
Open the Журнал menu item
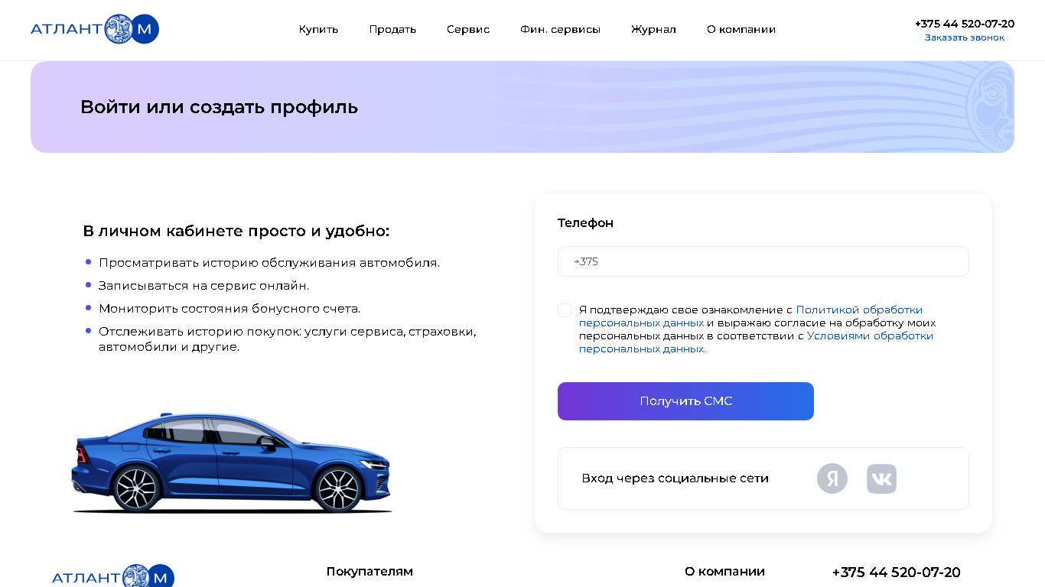click(x=653, y=30)
